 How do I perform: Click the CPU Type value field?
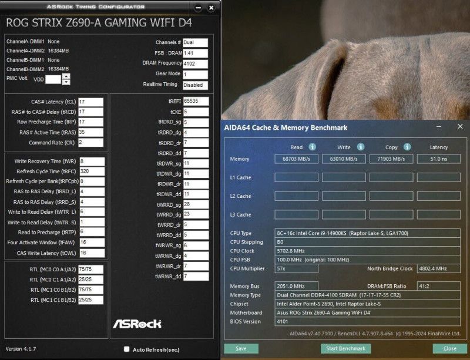[x=368, y=233]
